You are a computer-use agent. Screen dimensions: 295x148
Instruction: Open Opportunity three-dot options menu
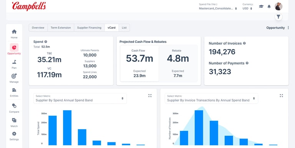tap(288, 28)
